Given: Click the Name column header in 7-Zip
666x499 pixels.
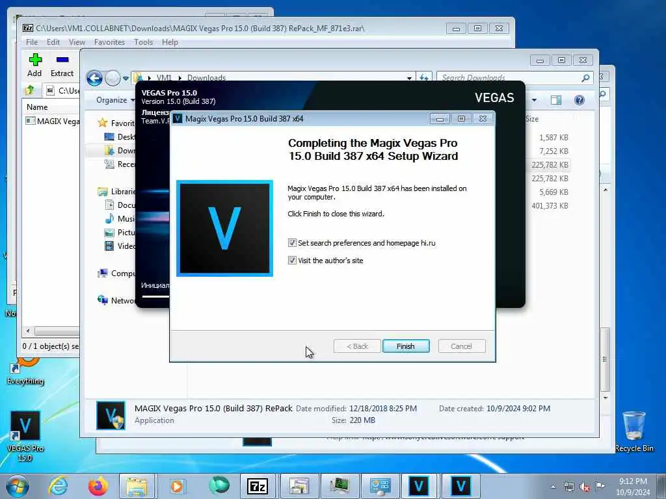Looking at the screenshot, I should [x=37, y=107].
